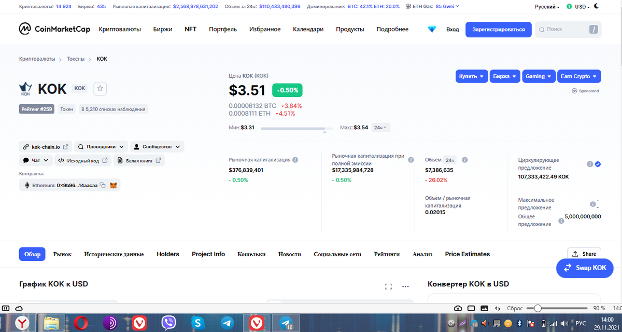Show 24h volume info icon
Screen dimensions: 622x332
click(x=465, y=160)
